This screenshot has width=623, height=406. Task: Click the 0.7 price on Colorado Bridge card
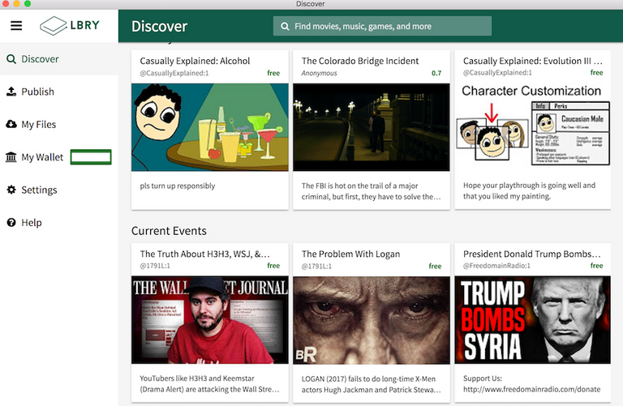(436, 73)
